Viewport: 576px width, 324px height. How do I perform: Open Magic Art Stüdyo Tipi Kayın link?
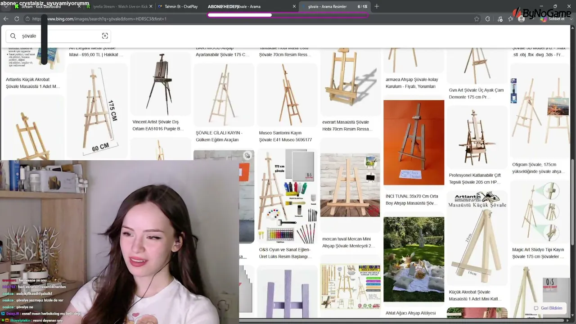click(538, 253)
